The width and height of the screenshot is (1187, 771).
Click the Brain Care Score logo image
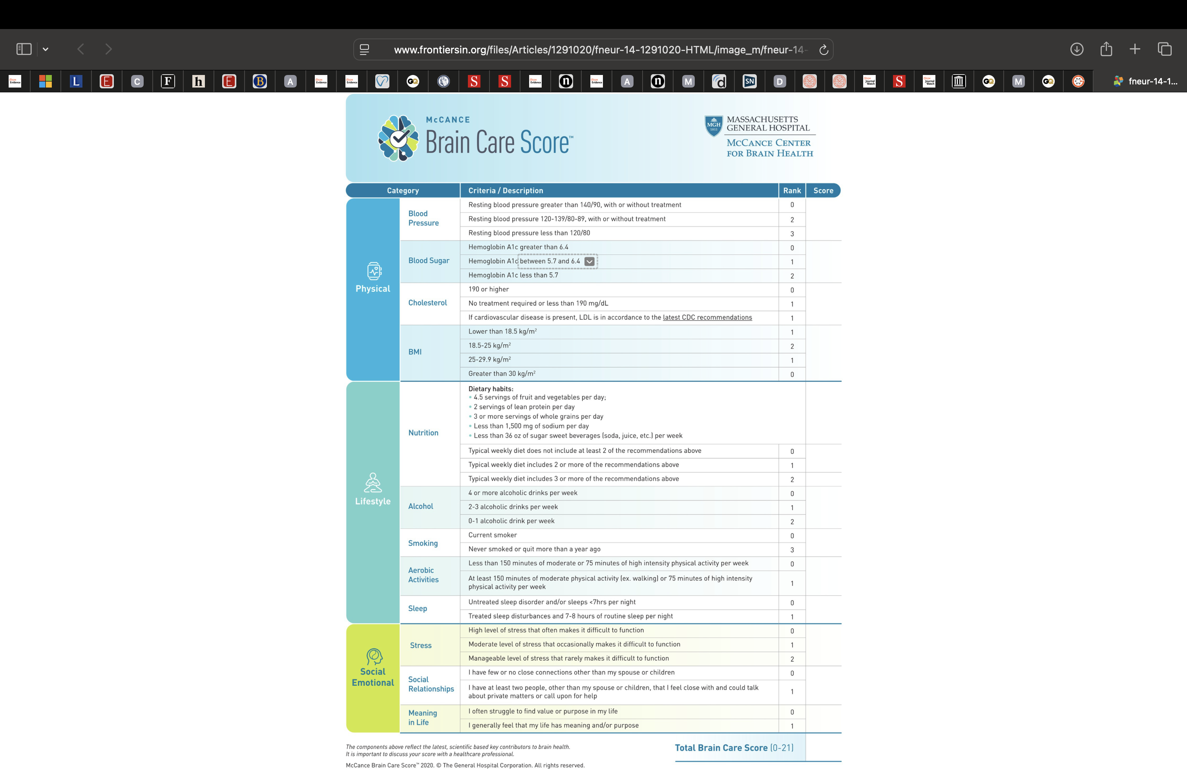tap(398, 139)
